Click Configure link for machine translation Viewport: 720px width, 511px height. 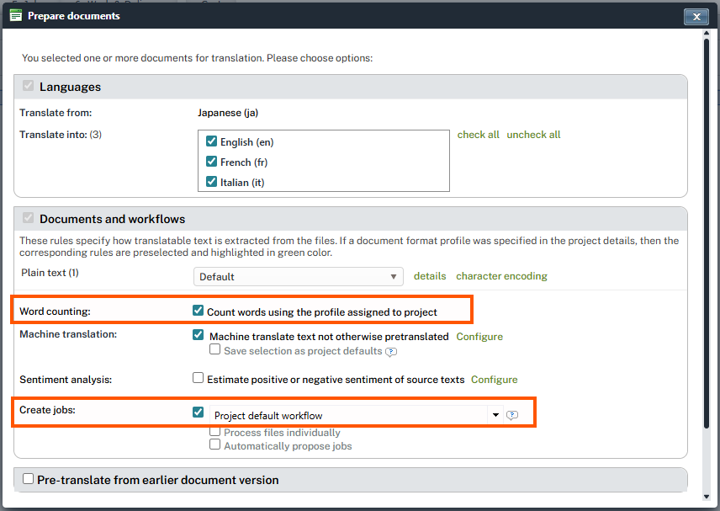pos(479,337)
